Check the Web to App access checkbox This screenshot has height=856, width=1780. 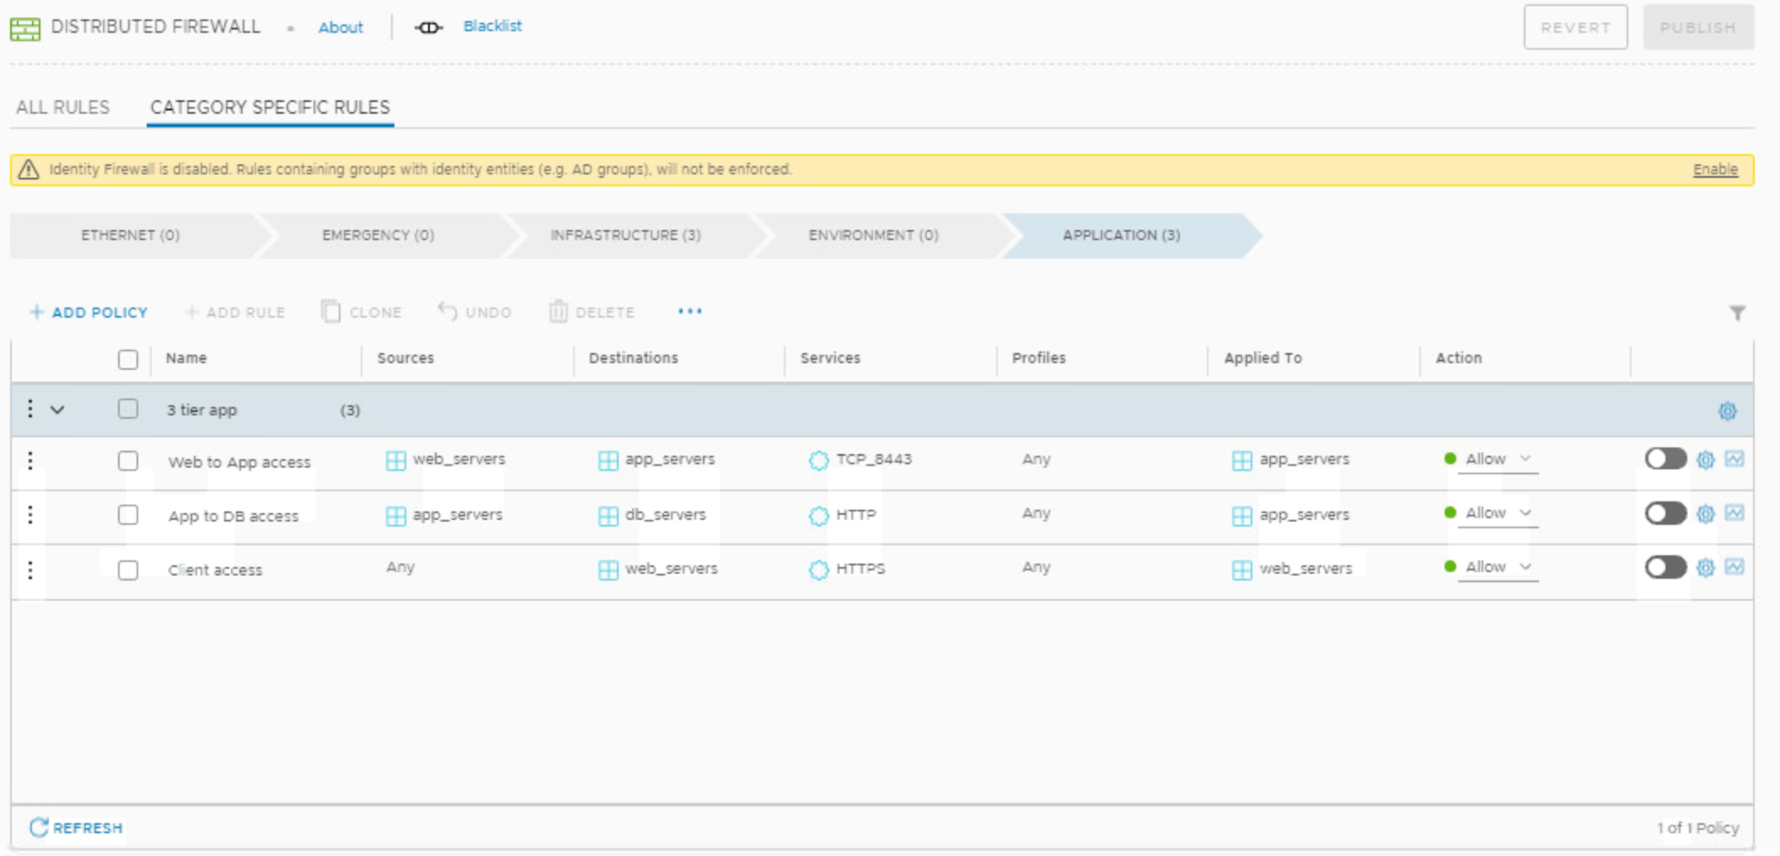(x=128, y=461)
